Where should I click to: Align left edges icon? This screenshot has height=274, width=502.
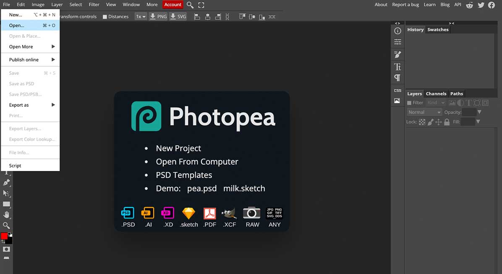(x=197, y=17)
